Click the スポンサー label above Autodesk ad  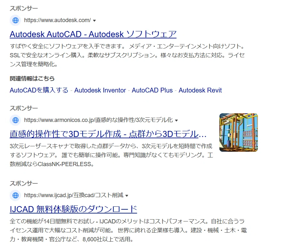click(x=24, y=8)
